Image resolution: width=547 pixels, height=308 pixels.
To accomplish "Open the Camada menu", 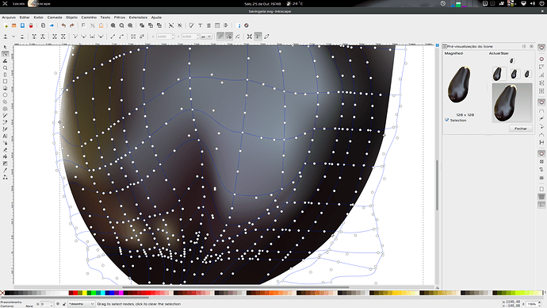I will pos(55,17).
